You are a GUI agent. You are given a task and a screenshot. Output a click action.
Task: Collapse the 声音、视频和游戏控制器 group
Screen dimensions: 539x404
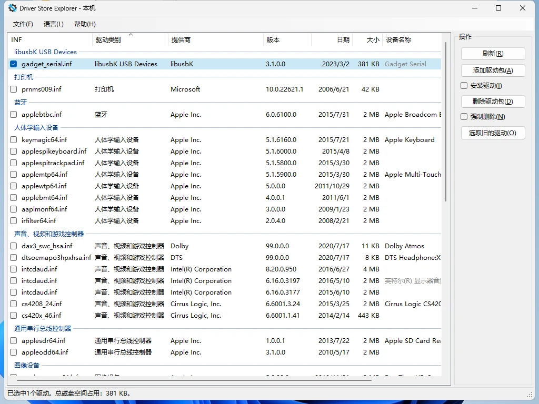pyautogui.click(x=49, y=234)
